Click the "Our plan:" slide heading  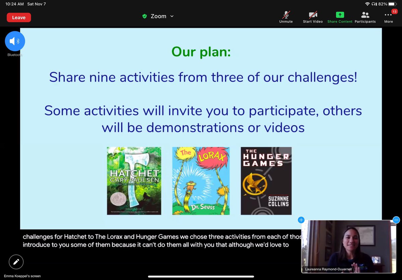pos(201,51)
